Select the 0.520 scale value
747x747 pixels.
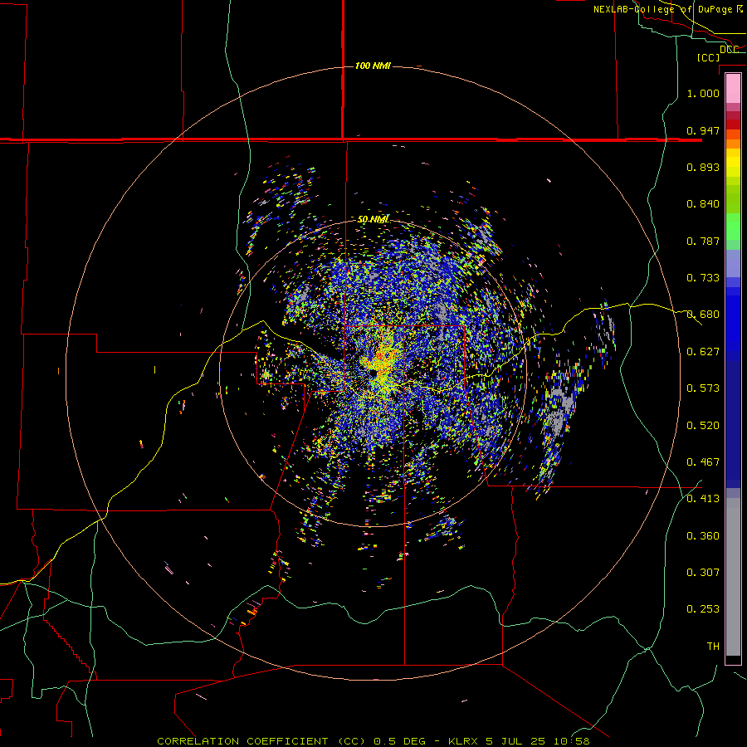tap(703, 426)
